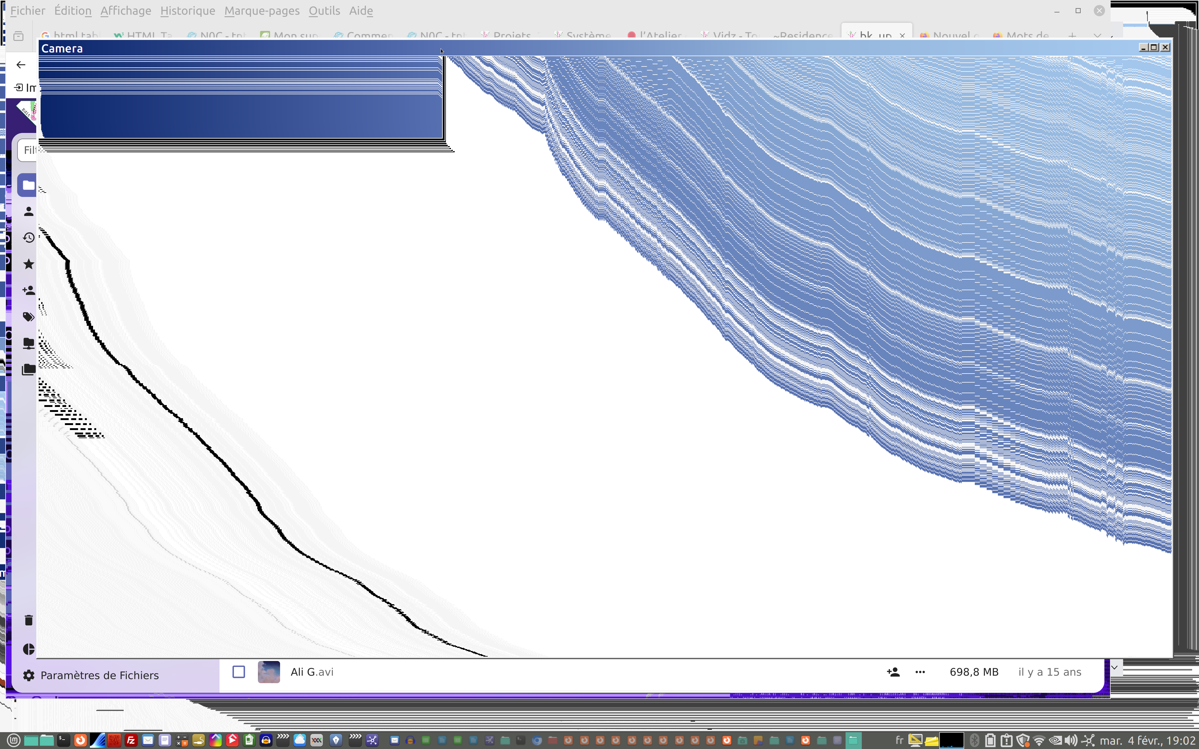Click the storage quota pie chart icon
Image resolution: width=1199 pixels, height=749 pixels.
pyautogui.click(x=28, y=649)
